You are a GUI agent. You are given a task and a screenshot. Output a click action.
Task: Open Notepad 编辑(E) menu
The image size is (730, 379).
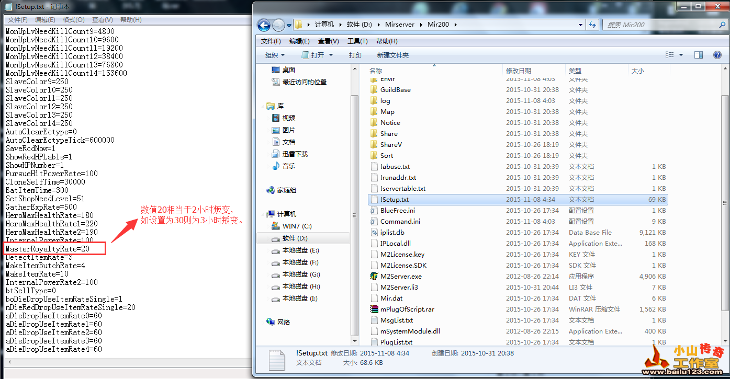click(x=45, y=19)
